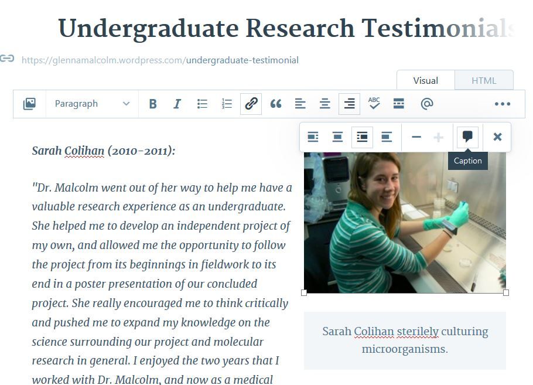Click the insert link icon

[x=251, y=104]
